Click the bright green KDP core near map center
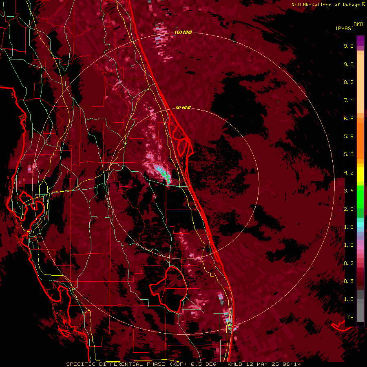Viewport: 367px width, 367px height. [x=166, y=175]
